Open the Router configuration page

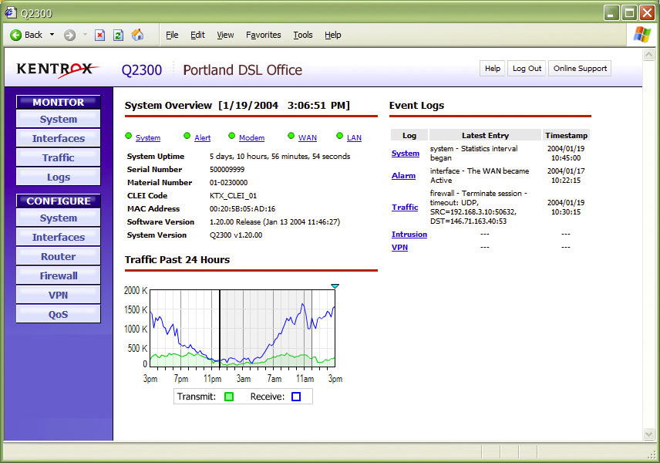point(58,256)
